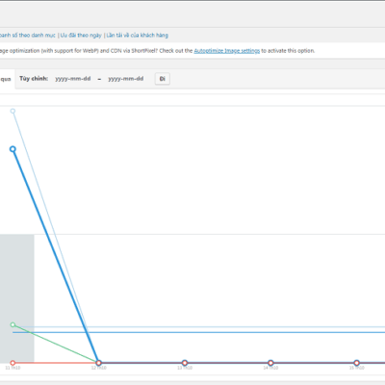
Task: Click the dark blue data point on chart
Action: click(x=13, y=149)
